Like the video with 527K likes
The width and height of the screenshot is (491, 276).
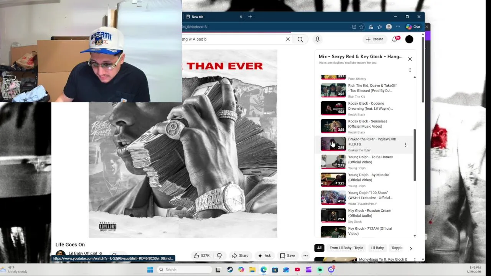(202, 256)
